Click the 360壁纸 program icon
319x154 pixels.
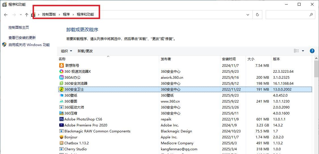point(62,95)
